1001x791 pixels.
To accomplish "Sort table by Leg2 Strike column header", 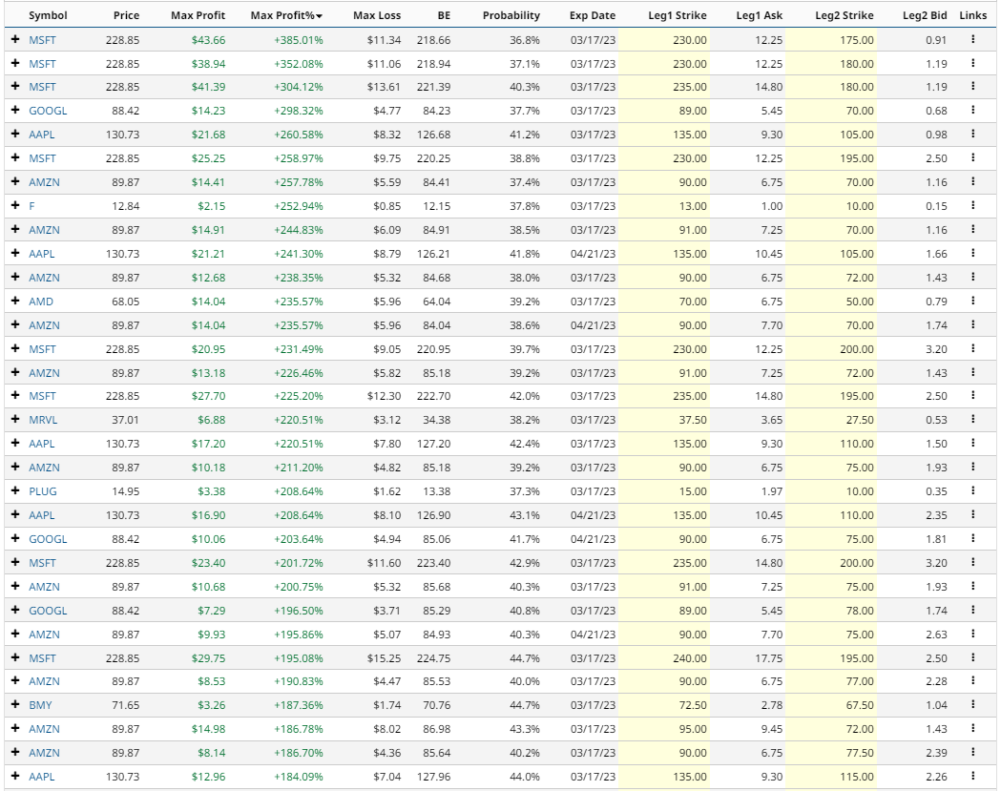I will click(844, 15).
